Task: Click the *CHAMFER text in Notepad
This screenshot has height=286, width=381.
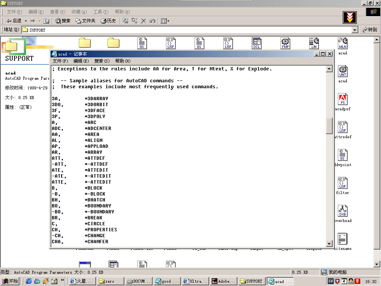Action: (96, 241)
